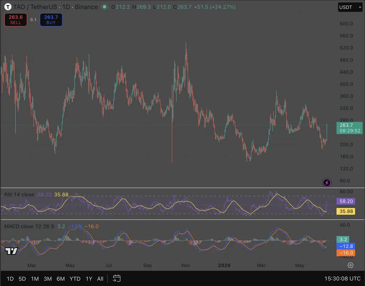Click the orange signal label −16.0
Screen dimensions: 365x286
(346, 253)
